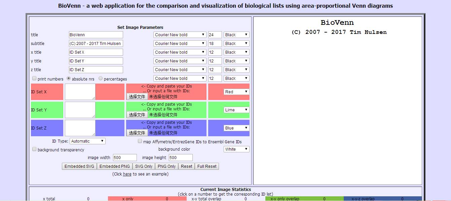The width and height of the screenshot is (451, 201).
Task: Click the x-y total overlap count
Action: click(246, 199)
